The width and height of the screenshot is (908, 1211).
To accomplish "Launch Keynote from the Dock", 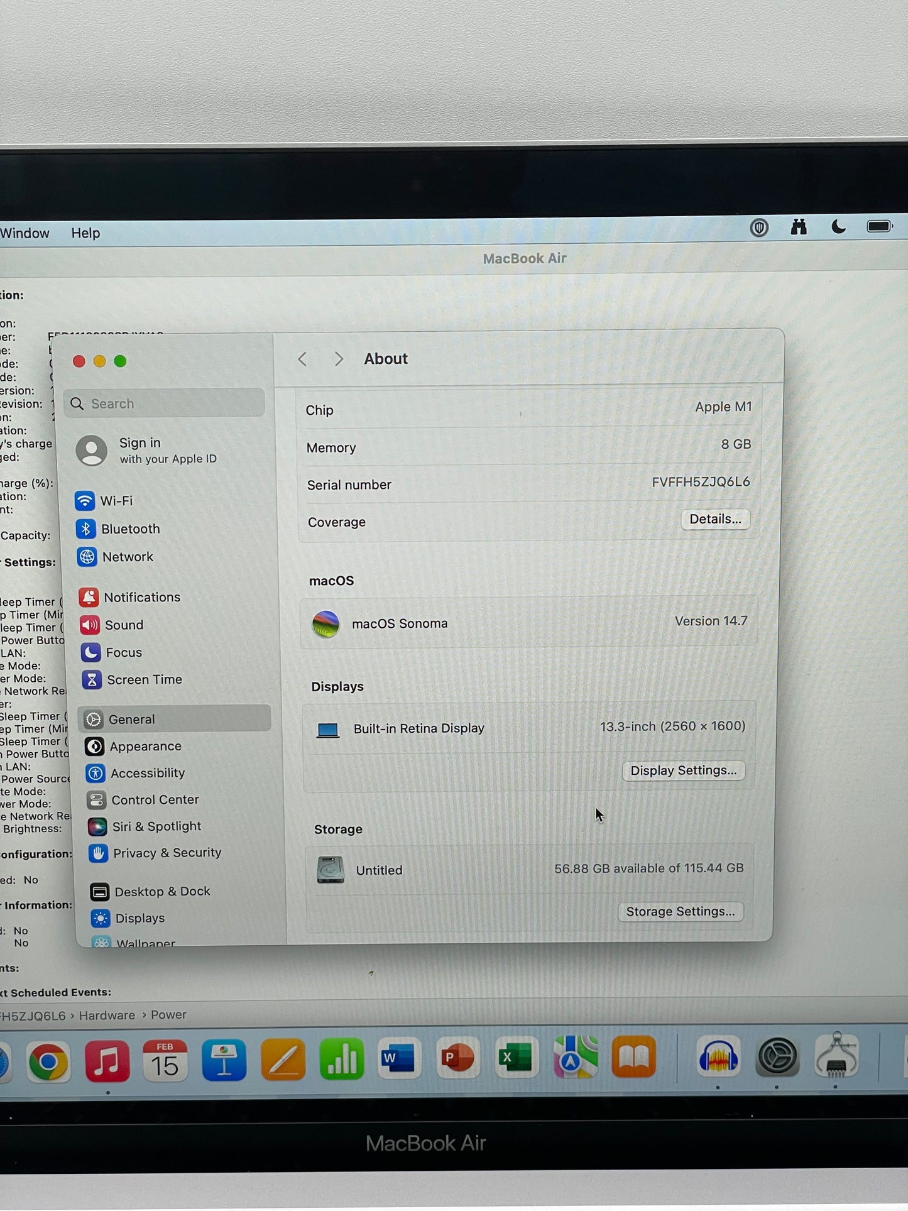I will click(x=224, y=1060).
